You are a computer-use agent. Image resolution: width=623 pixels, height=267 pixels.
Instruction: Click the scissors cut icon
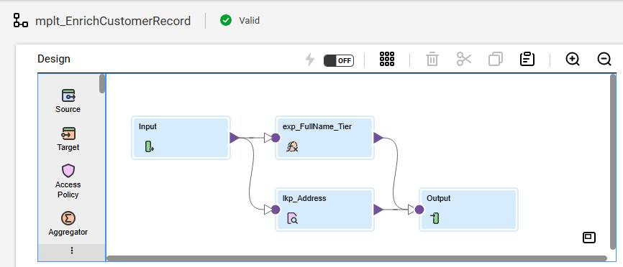pyautogui.click(x=464, y=59)
